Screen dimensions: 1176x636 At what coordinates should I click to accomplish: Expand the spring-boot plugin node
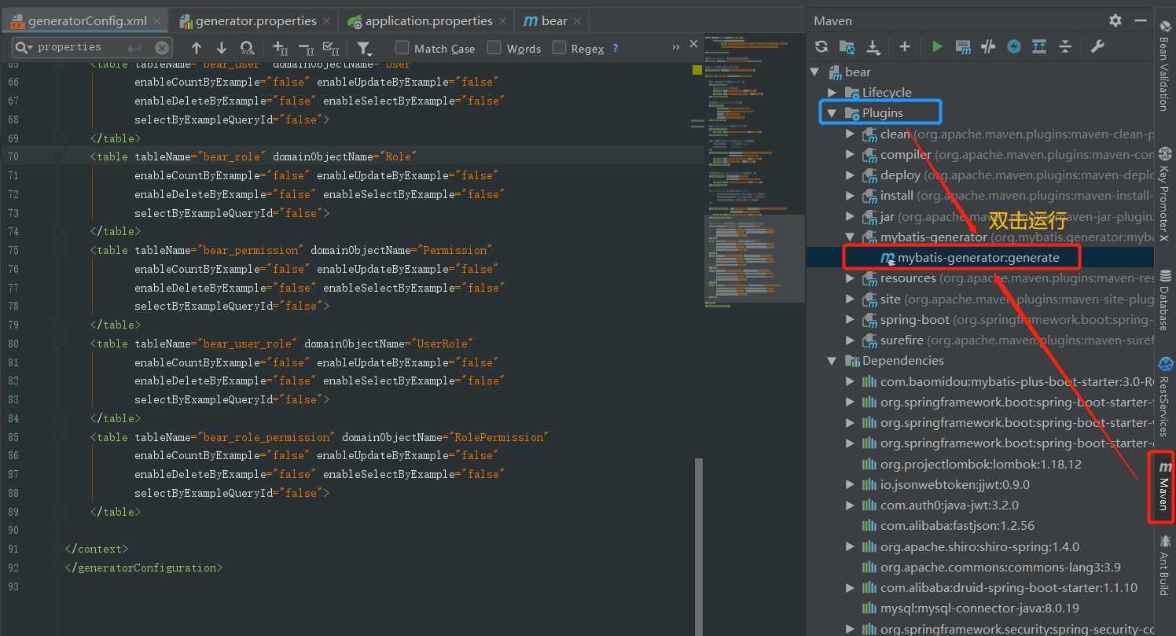tap(850, 319)
